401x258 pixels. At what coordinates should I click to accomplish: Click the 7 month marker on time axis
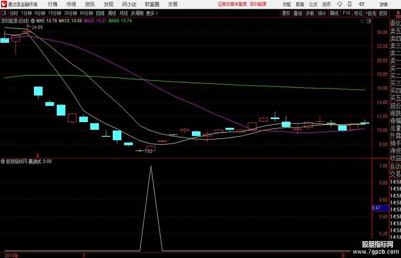click(x=84, y=255)
